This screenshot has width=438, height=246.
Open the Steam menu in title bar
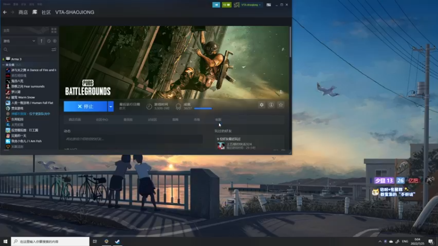pos(7,4)
